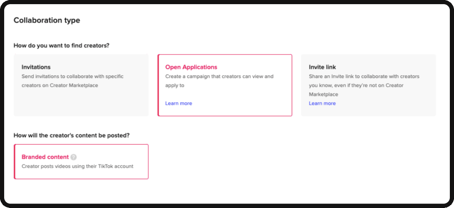454x208 pixels.
Task: Click the Branded content help question-mark icon
Action: click(x=74, y=157)
